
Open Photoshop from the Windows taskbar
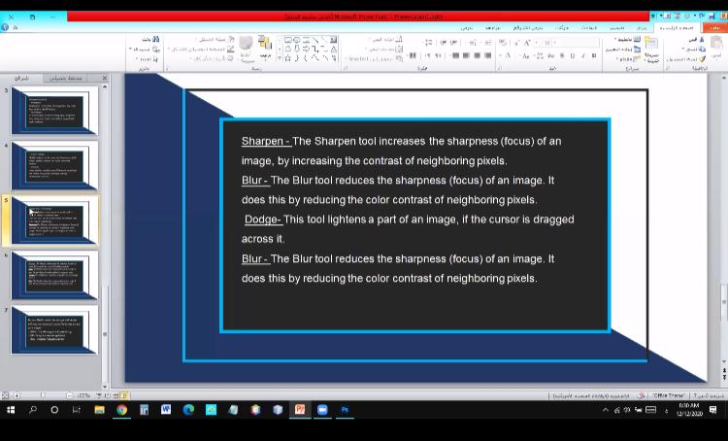(x=345, y=410)
